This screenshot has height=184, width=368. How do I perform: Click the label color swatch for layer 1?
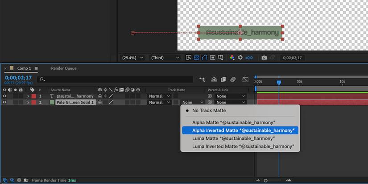click(33, 96)
